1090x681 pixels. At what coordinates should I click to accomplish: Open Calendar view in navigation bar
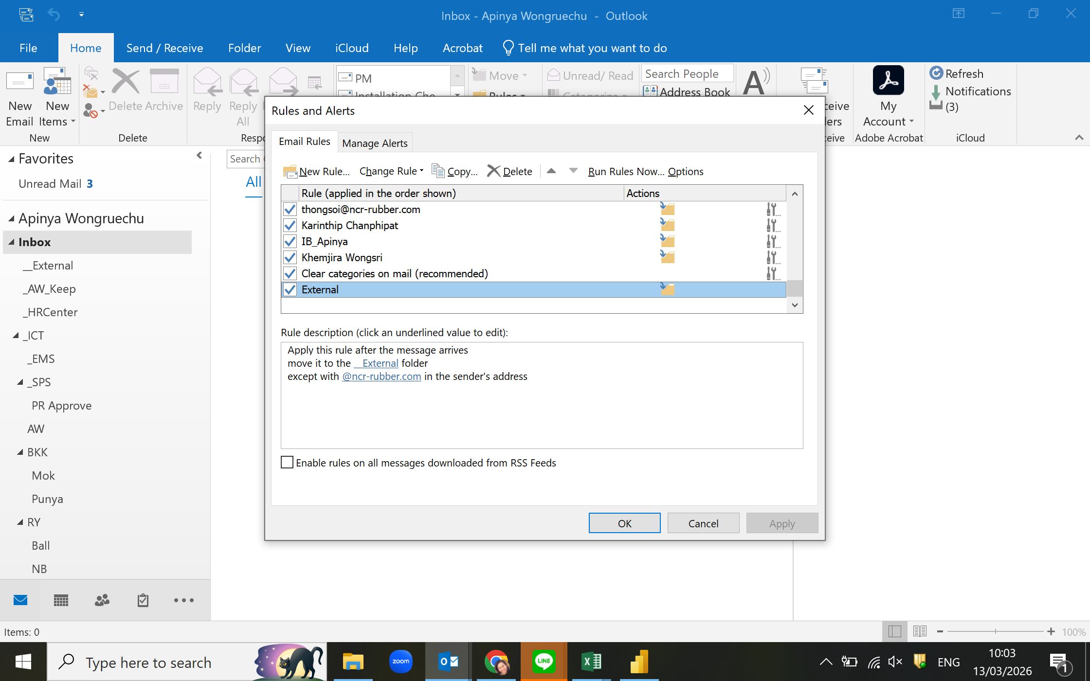coord(61,600)
